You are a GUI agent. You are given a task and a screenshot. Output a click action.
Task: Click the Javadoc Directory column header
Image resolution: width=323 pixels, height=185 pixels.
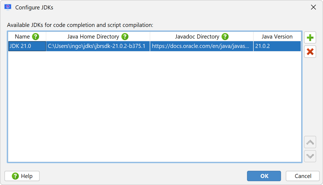pos(197,37)
